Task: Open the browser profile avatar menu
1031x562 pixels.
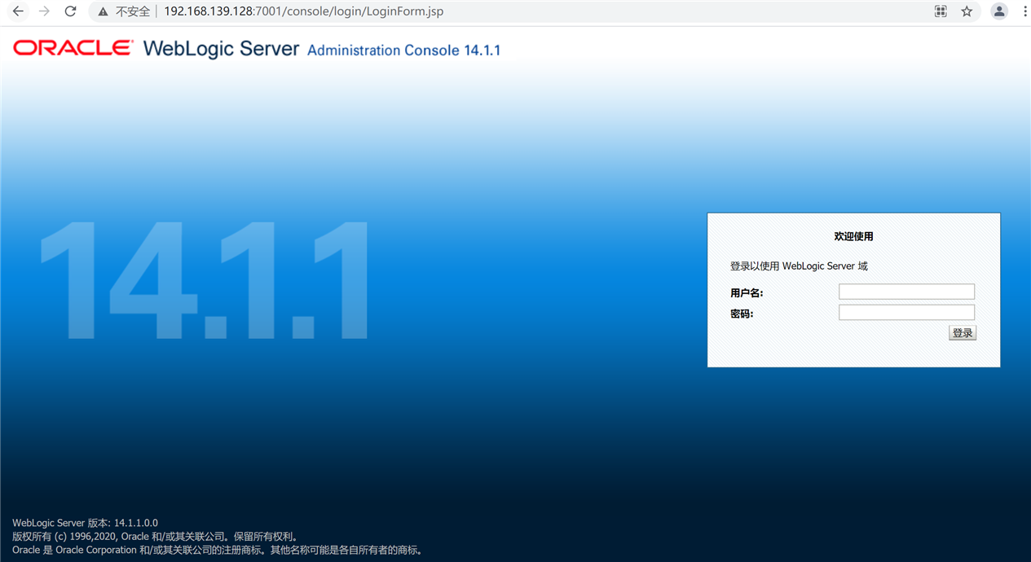Action: pos(999,11)
